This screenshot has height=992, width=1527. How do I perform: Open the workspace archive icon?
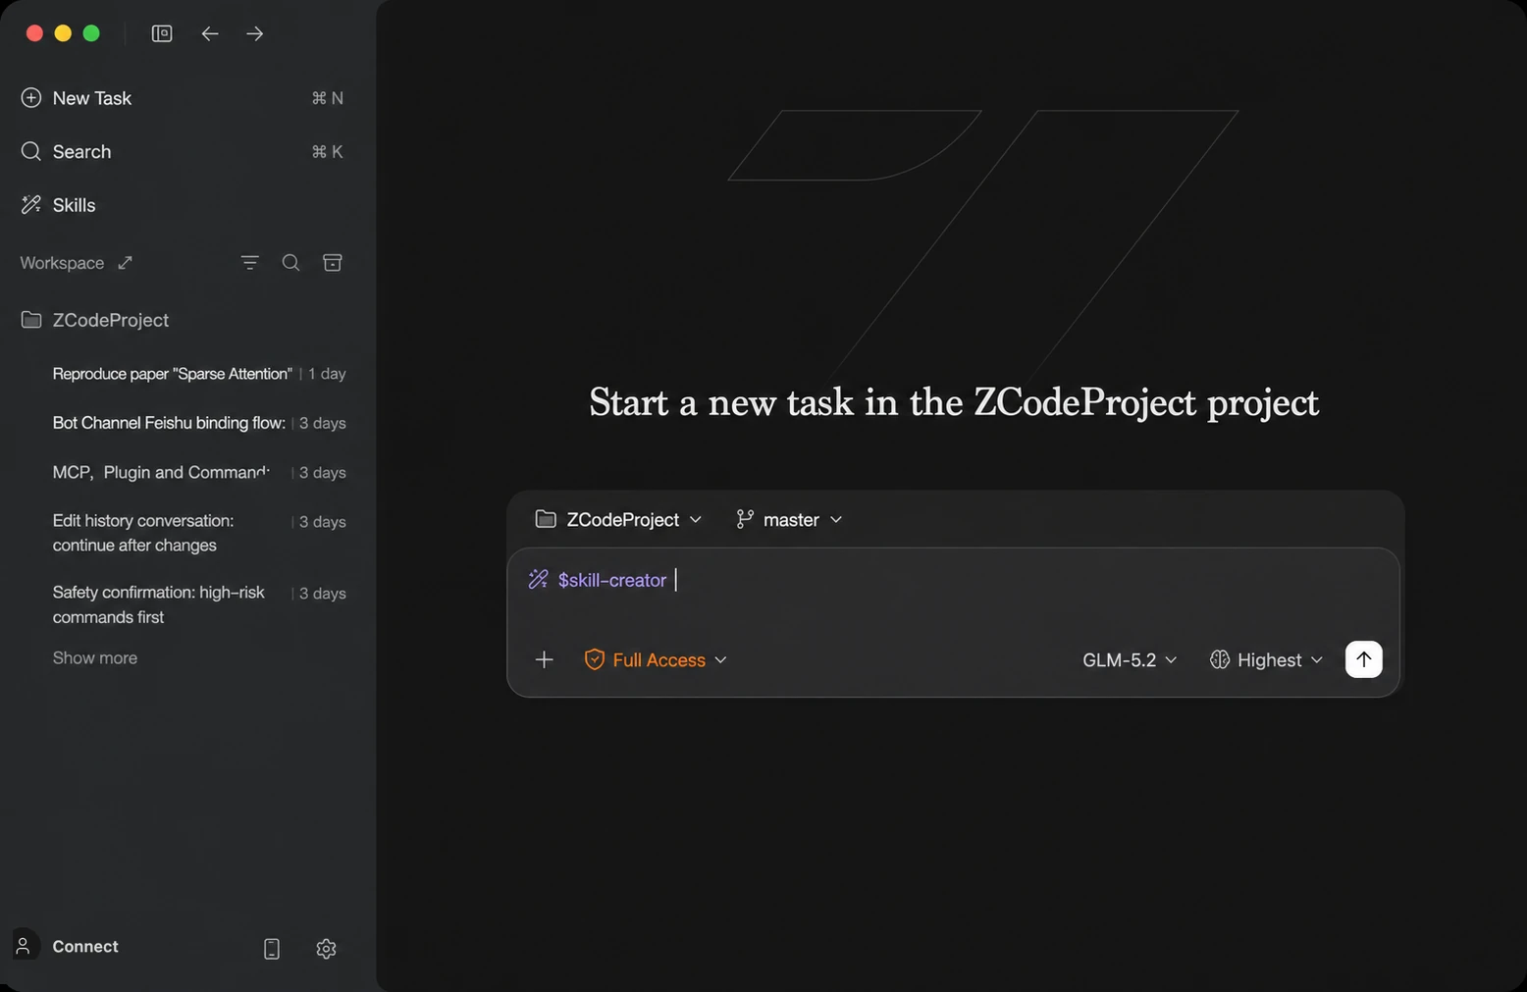[x=333, y=263]
